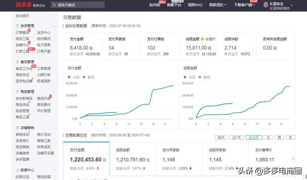This screenshot has width=307, height=180.
Task: Focus the keyword search box
Action: 78,5
